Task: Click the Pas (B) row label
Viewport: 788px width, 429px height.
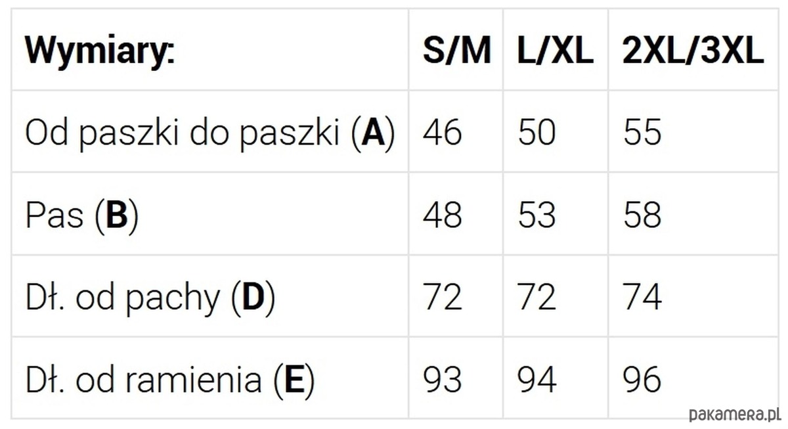Action: click(82, 215)
